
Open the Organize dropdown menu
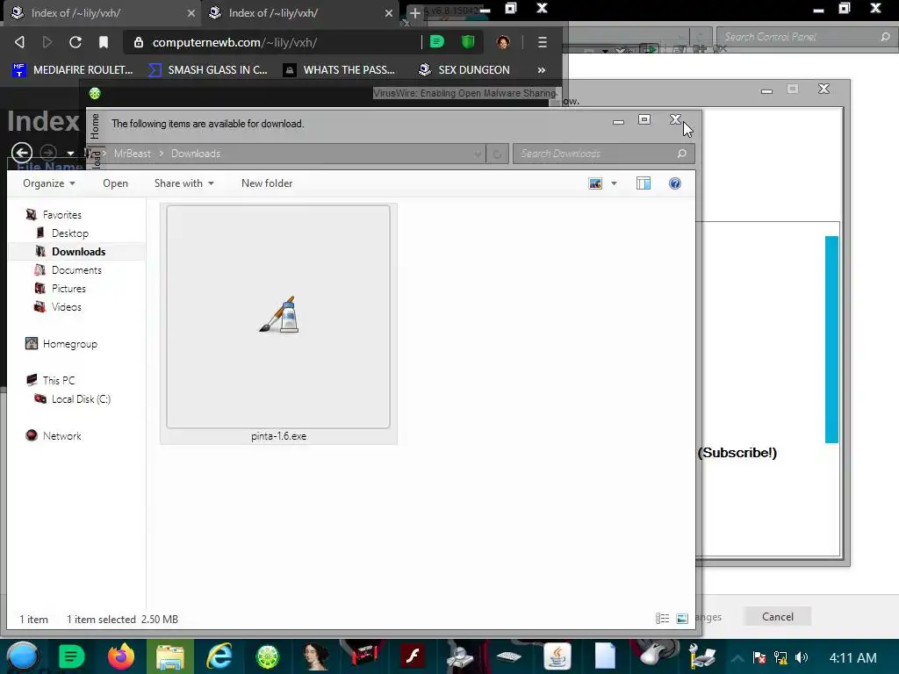click(x=49, y=183)
